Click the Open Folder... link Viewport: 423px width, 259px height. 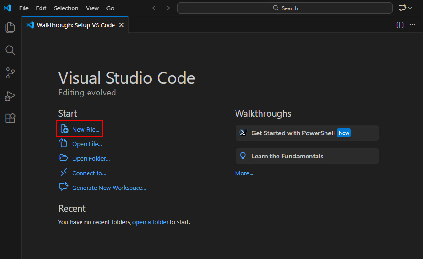click(91, 158)
